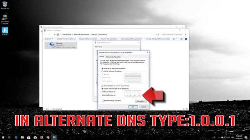This screenshot has height=140, width=250.
Task: Close the Ethernet Properties dialog
Action: [x=138, y=42]
